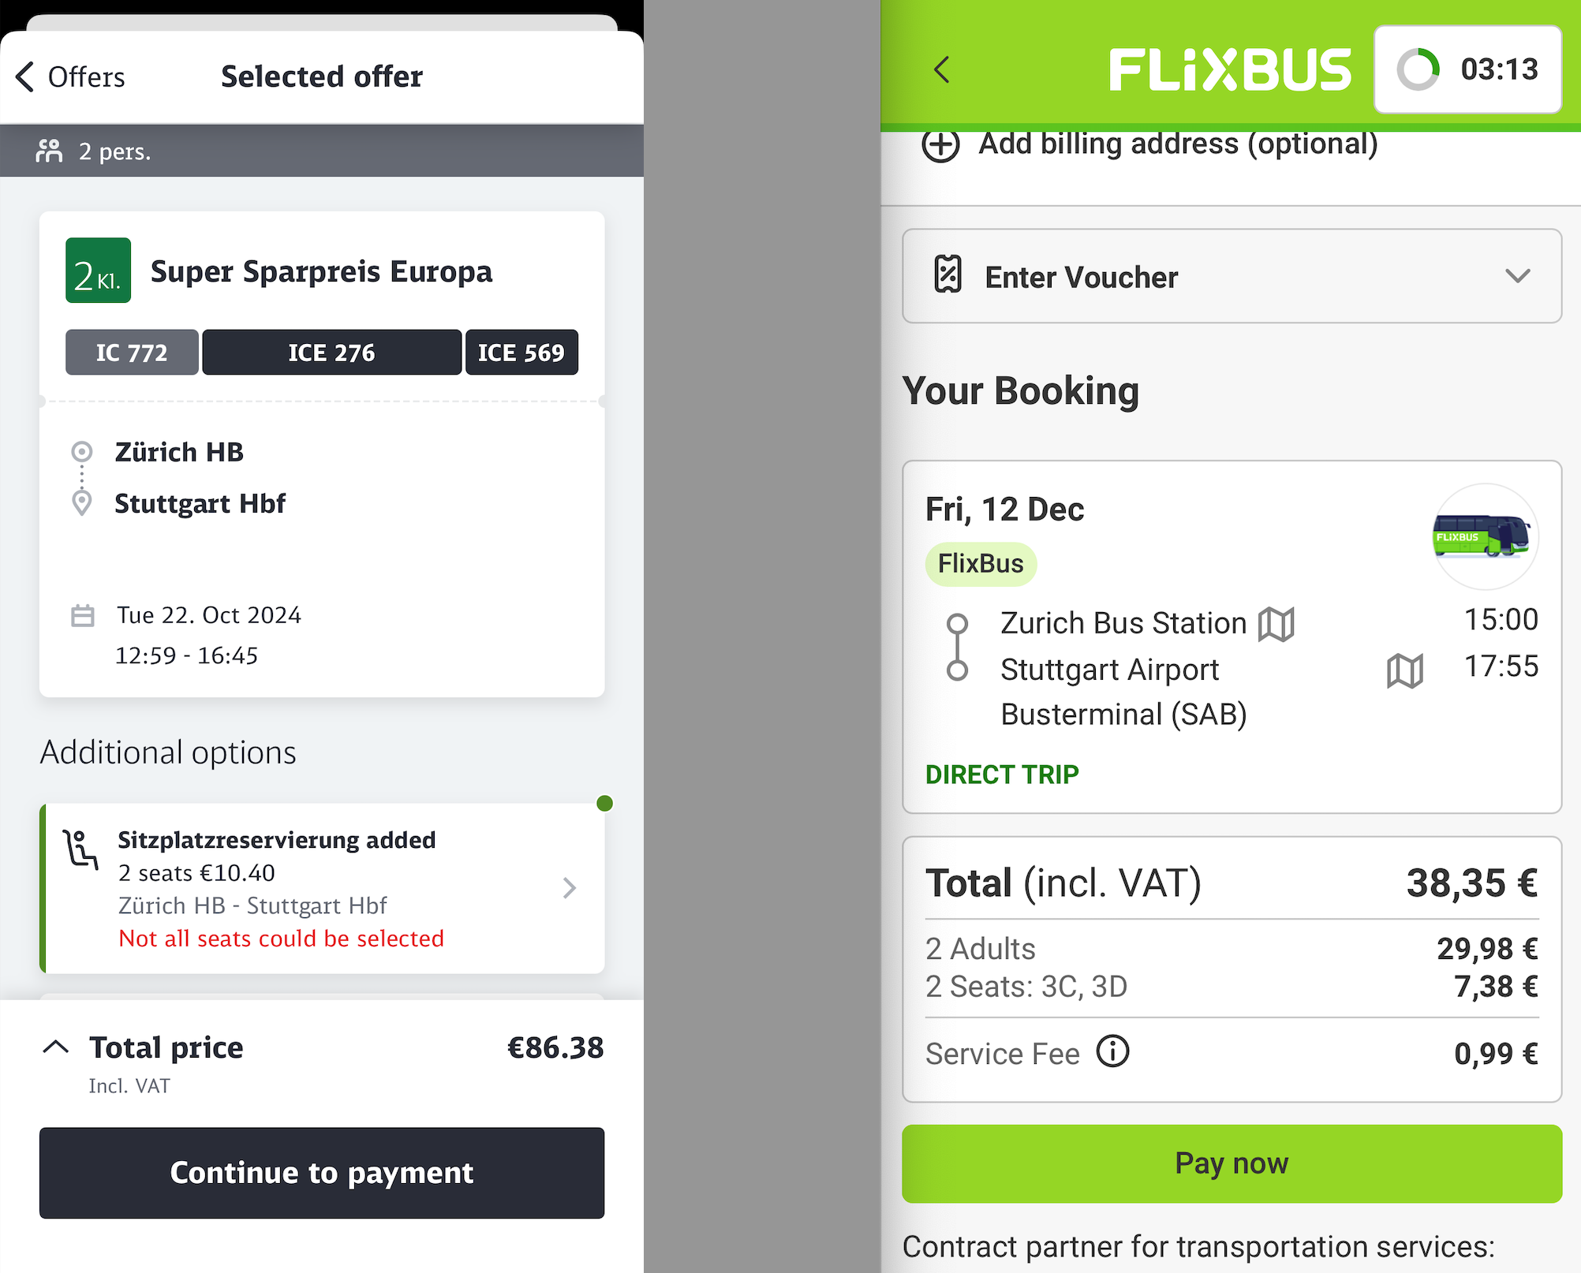
Task: Go back using the Offers arrow
Action: tap(24, 76)
